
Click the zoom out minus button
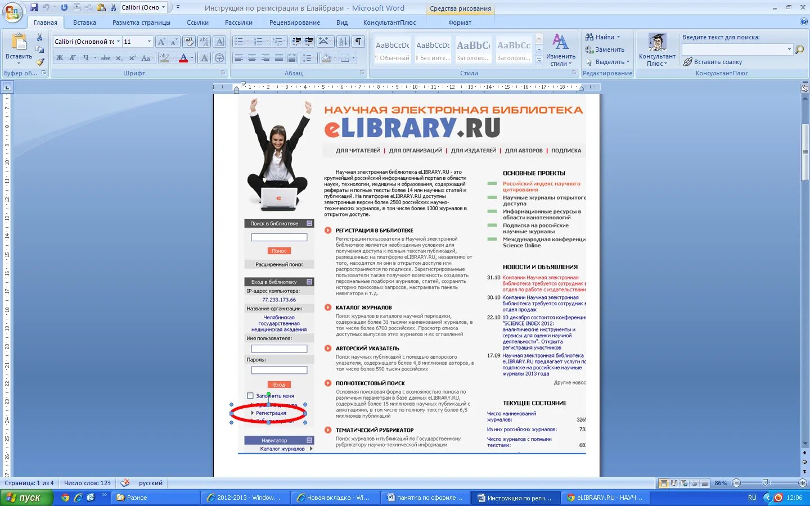[736, 483]
